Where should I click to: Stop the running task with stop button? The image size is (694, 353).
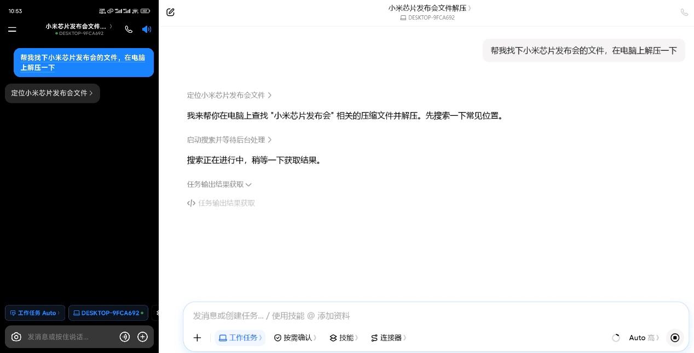pyautogui.click(x=675, y=338)
